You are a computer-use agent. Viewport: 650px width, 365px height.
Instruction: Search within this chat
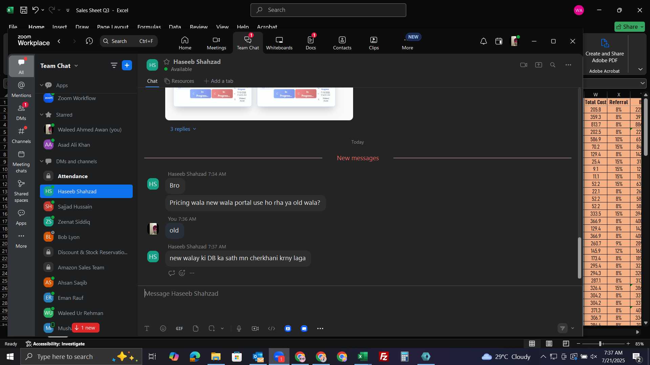[553, 65]
